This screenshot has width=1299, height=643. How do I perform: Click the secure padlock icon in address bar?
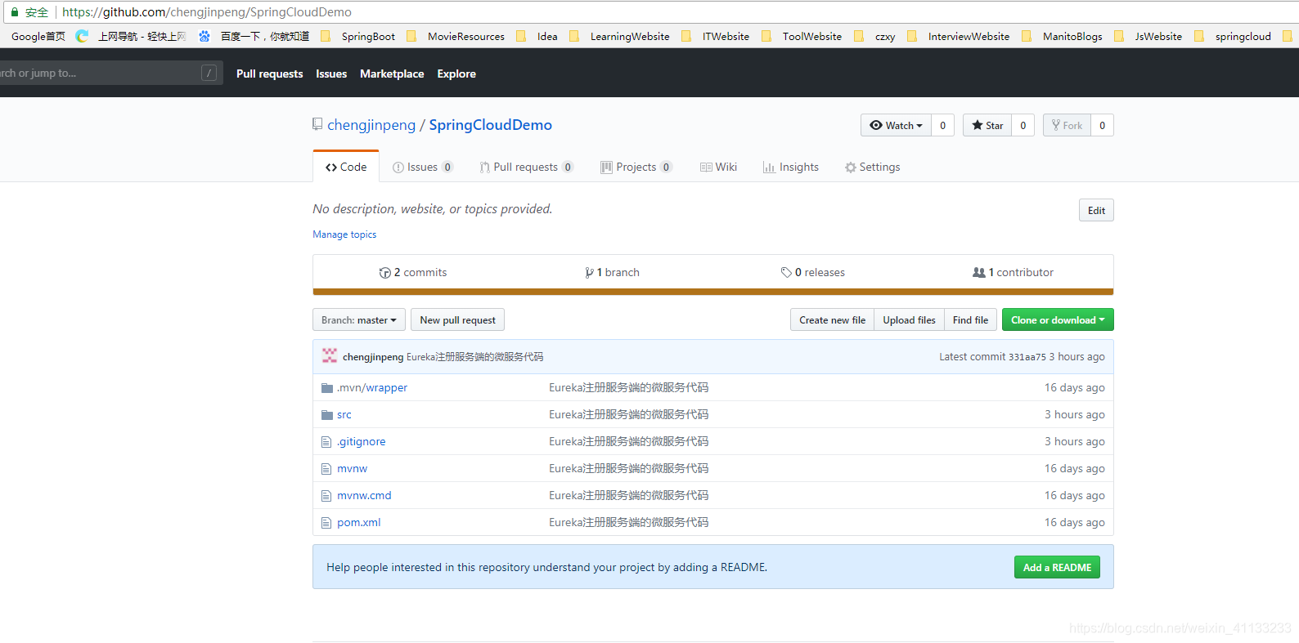[x=14, y=12]
